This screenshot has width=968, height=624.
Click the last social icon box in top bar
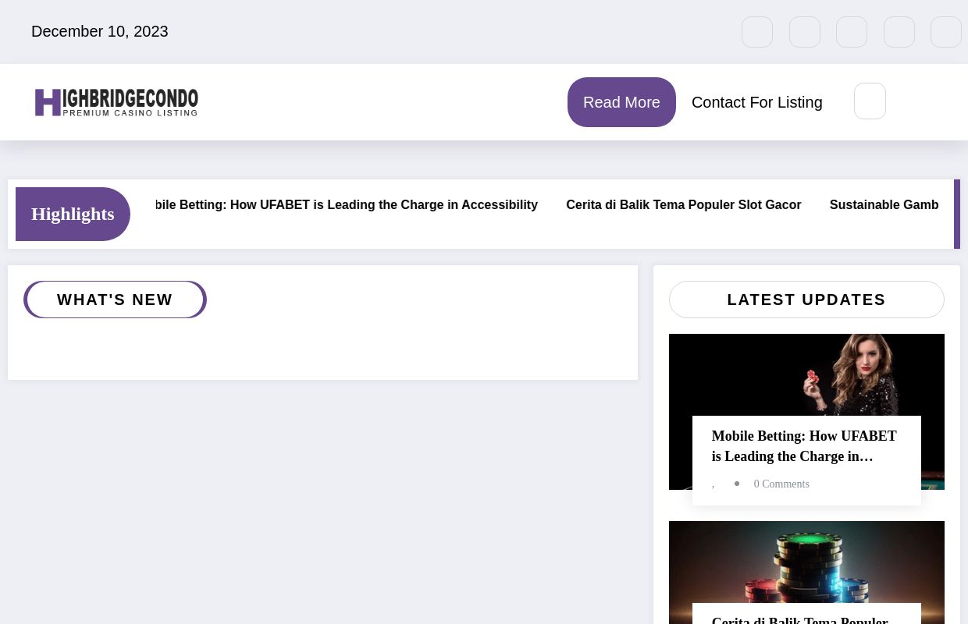point(945,32)
